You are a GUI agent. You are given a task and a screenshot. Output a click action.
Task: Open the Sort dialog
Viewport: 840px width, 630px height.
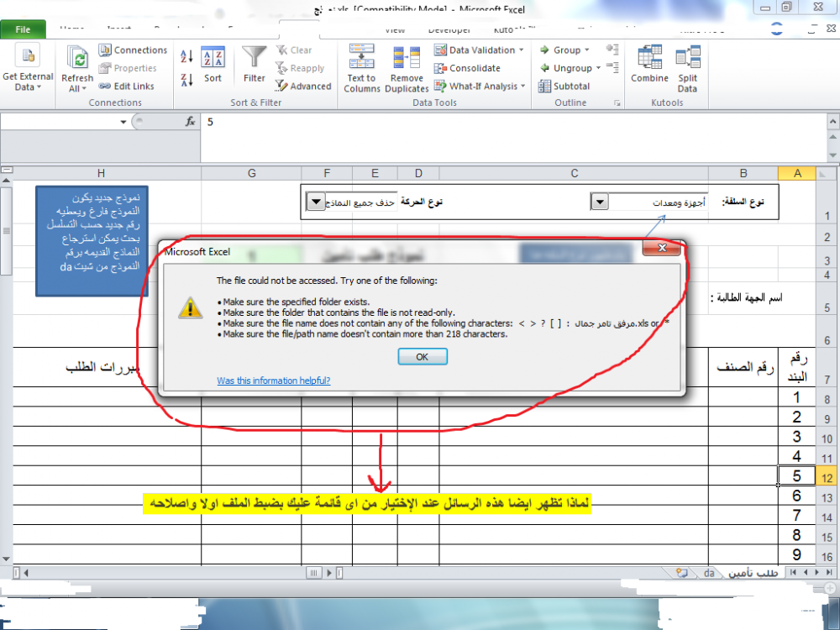click(x=213, y=65)
